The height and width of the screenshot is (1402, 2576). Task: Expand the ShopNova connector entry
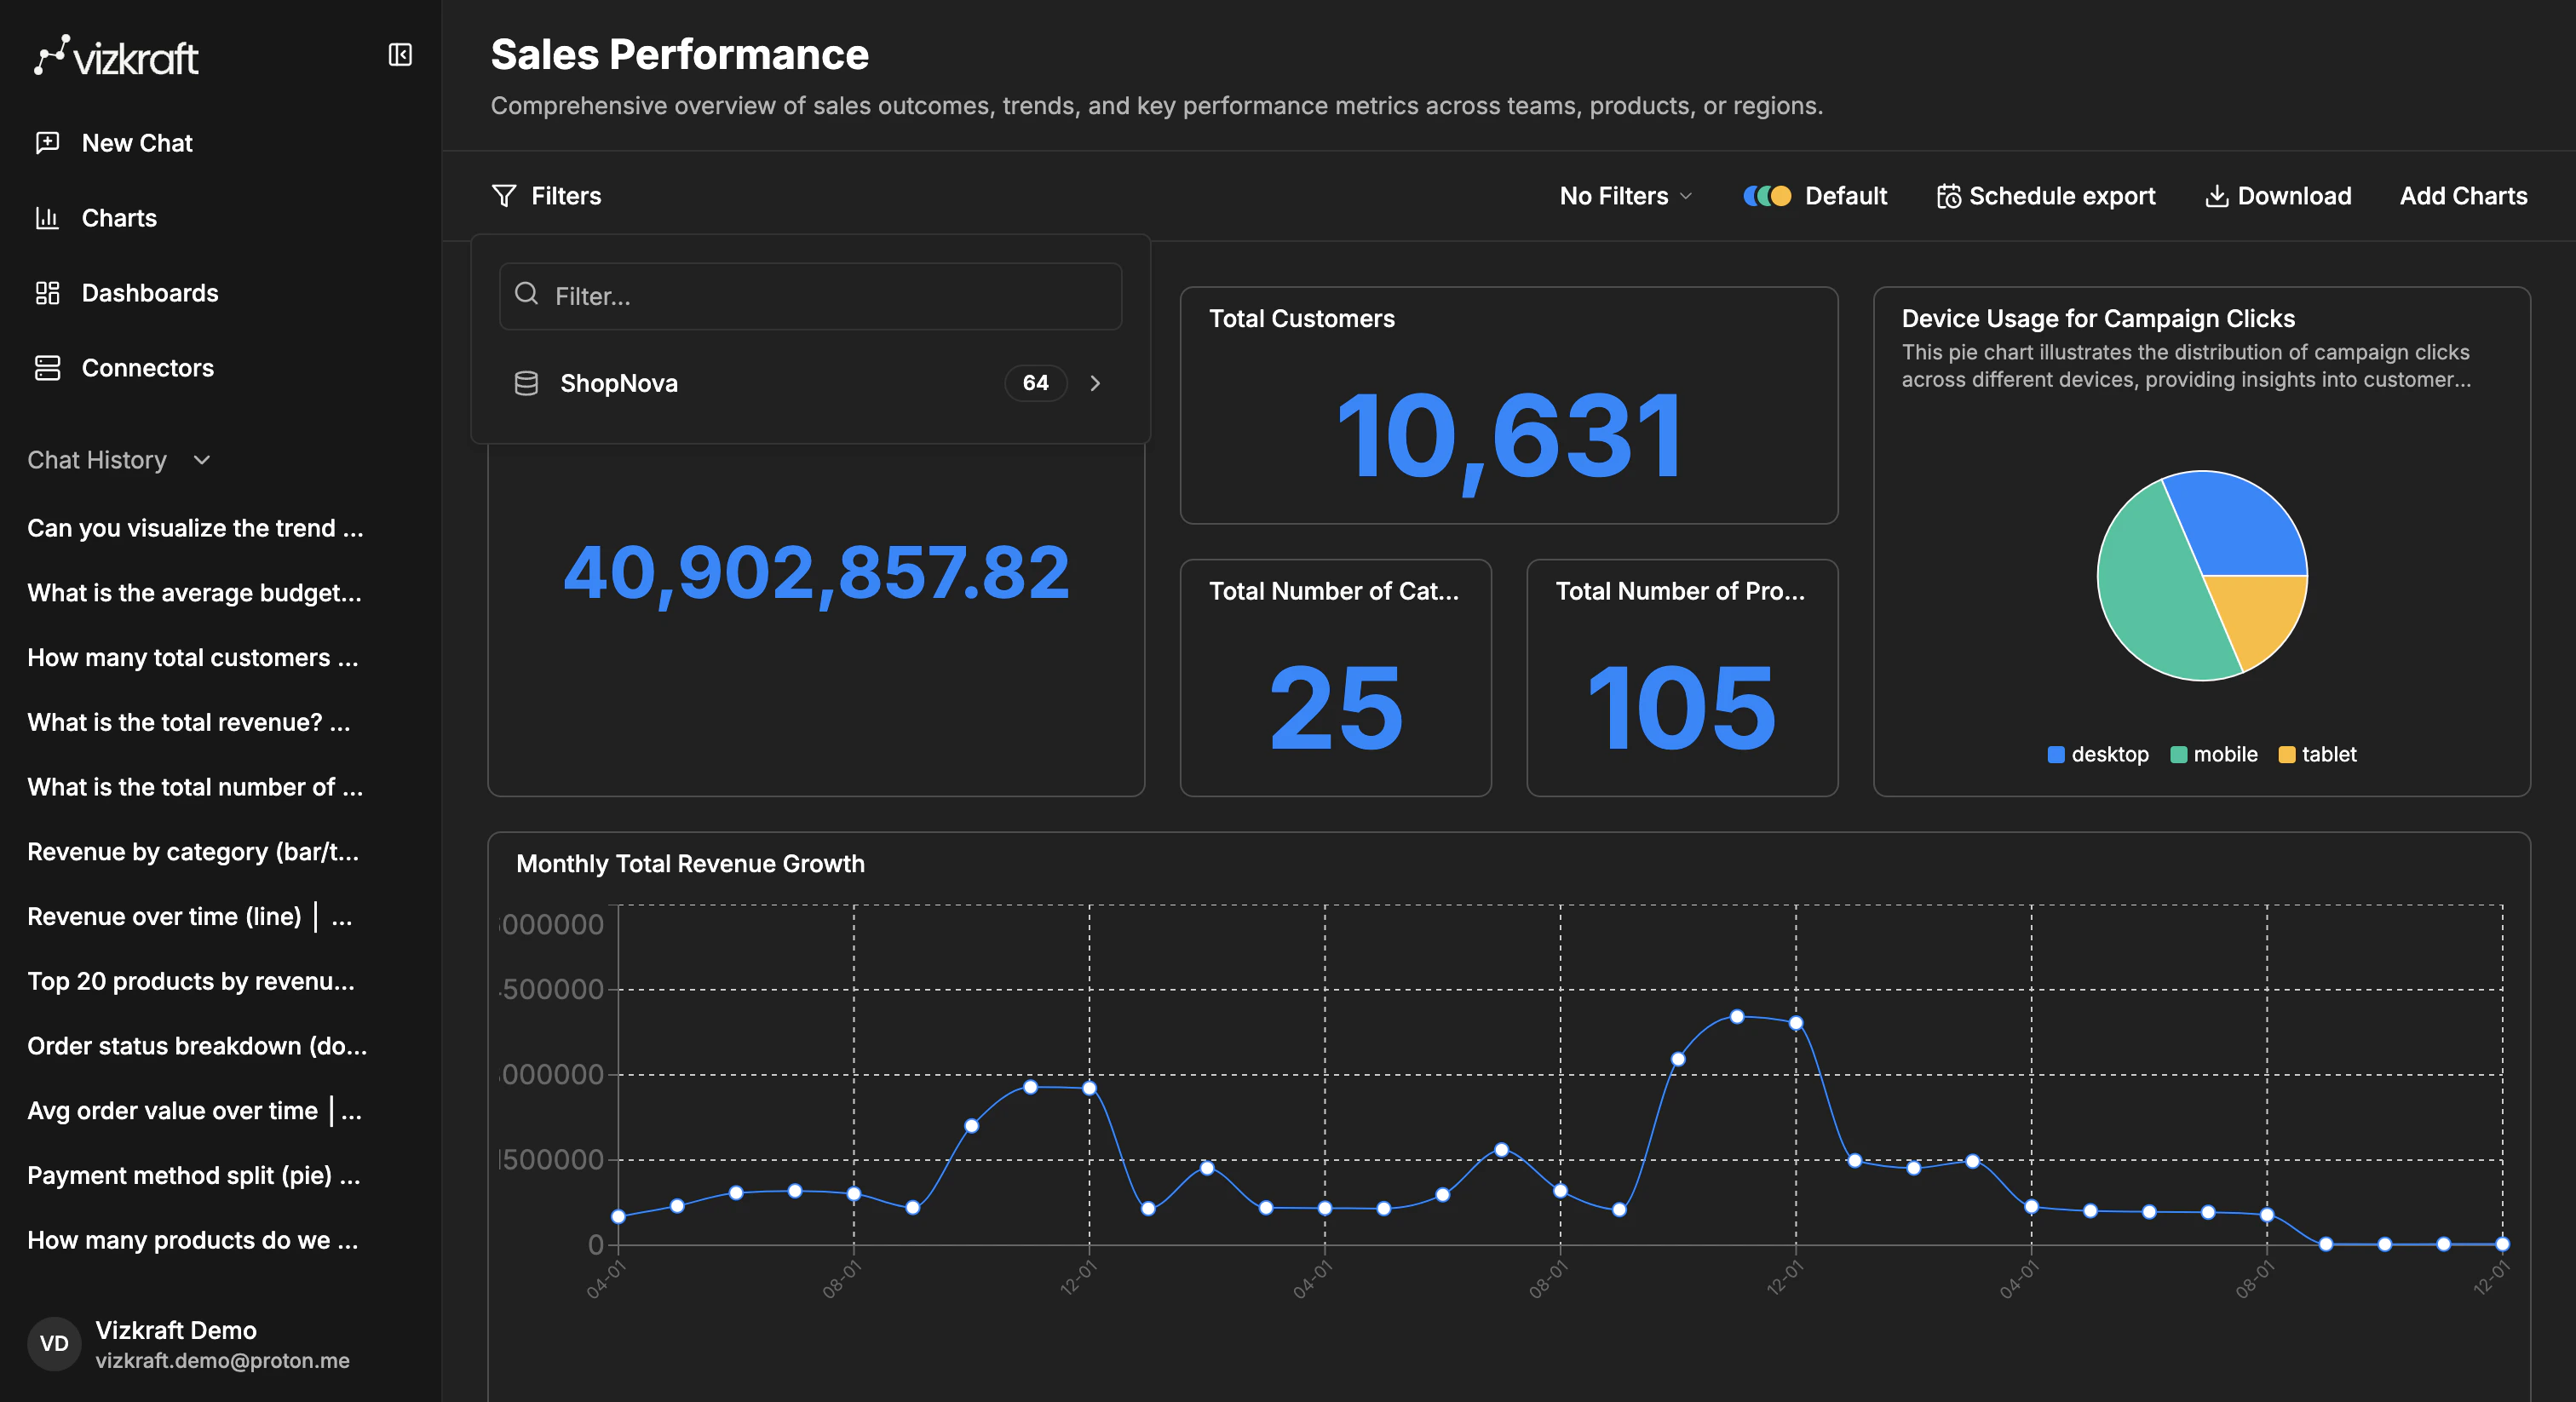[1096, 383]
